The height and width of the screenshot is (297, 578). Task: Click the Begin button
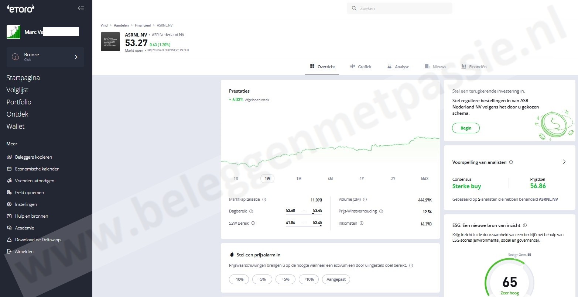(x=466, y=128)
